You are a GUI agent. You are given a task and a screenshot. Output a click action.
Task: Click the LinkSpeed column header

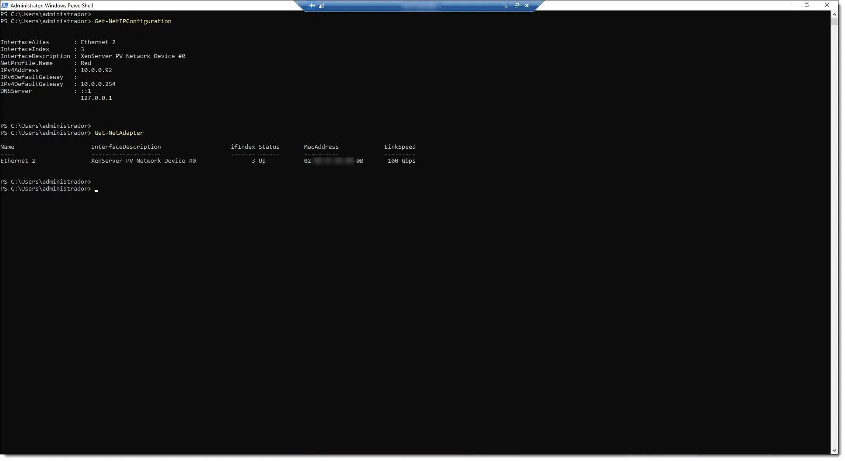click(x=400, y=147)
